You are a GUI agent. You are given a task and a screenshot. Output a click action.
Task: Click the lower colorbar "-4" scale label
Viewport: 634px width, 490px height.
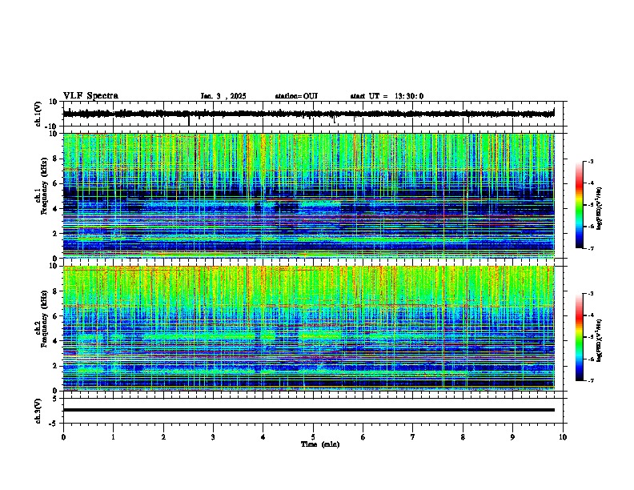pos(590,315)
